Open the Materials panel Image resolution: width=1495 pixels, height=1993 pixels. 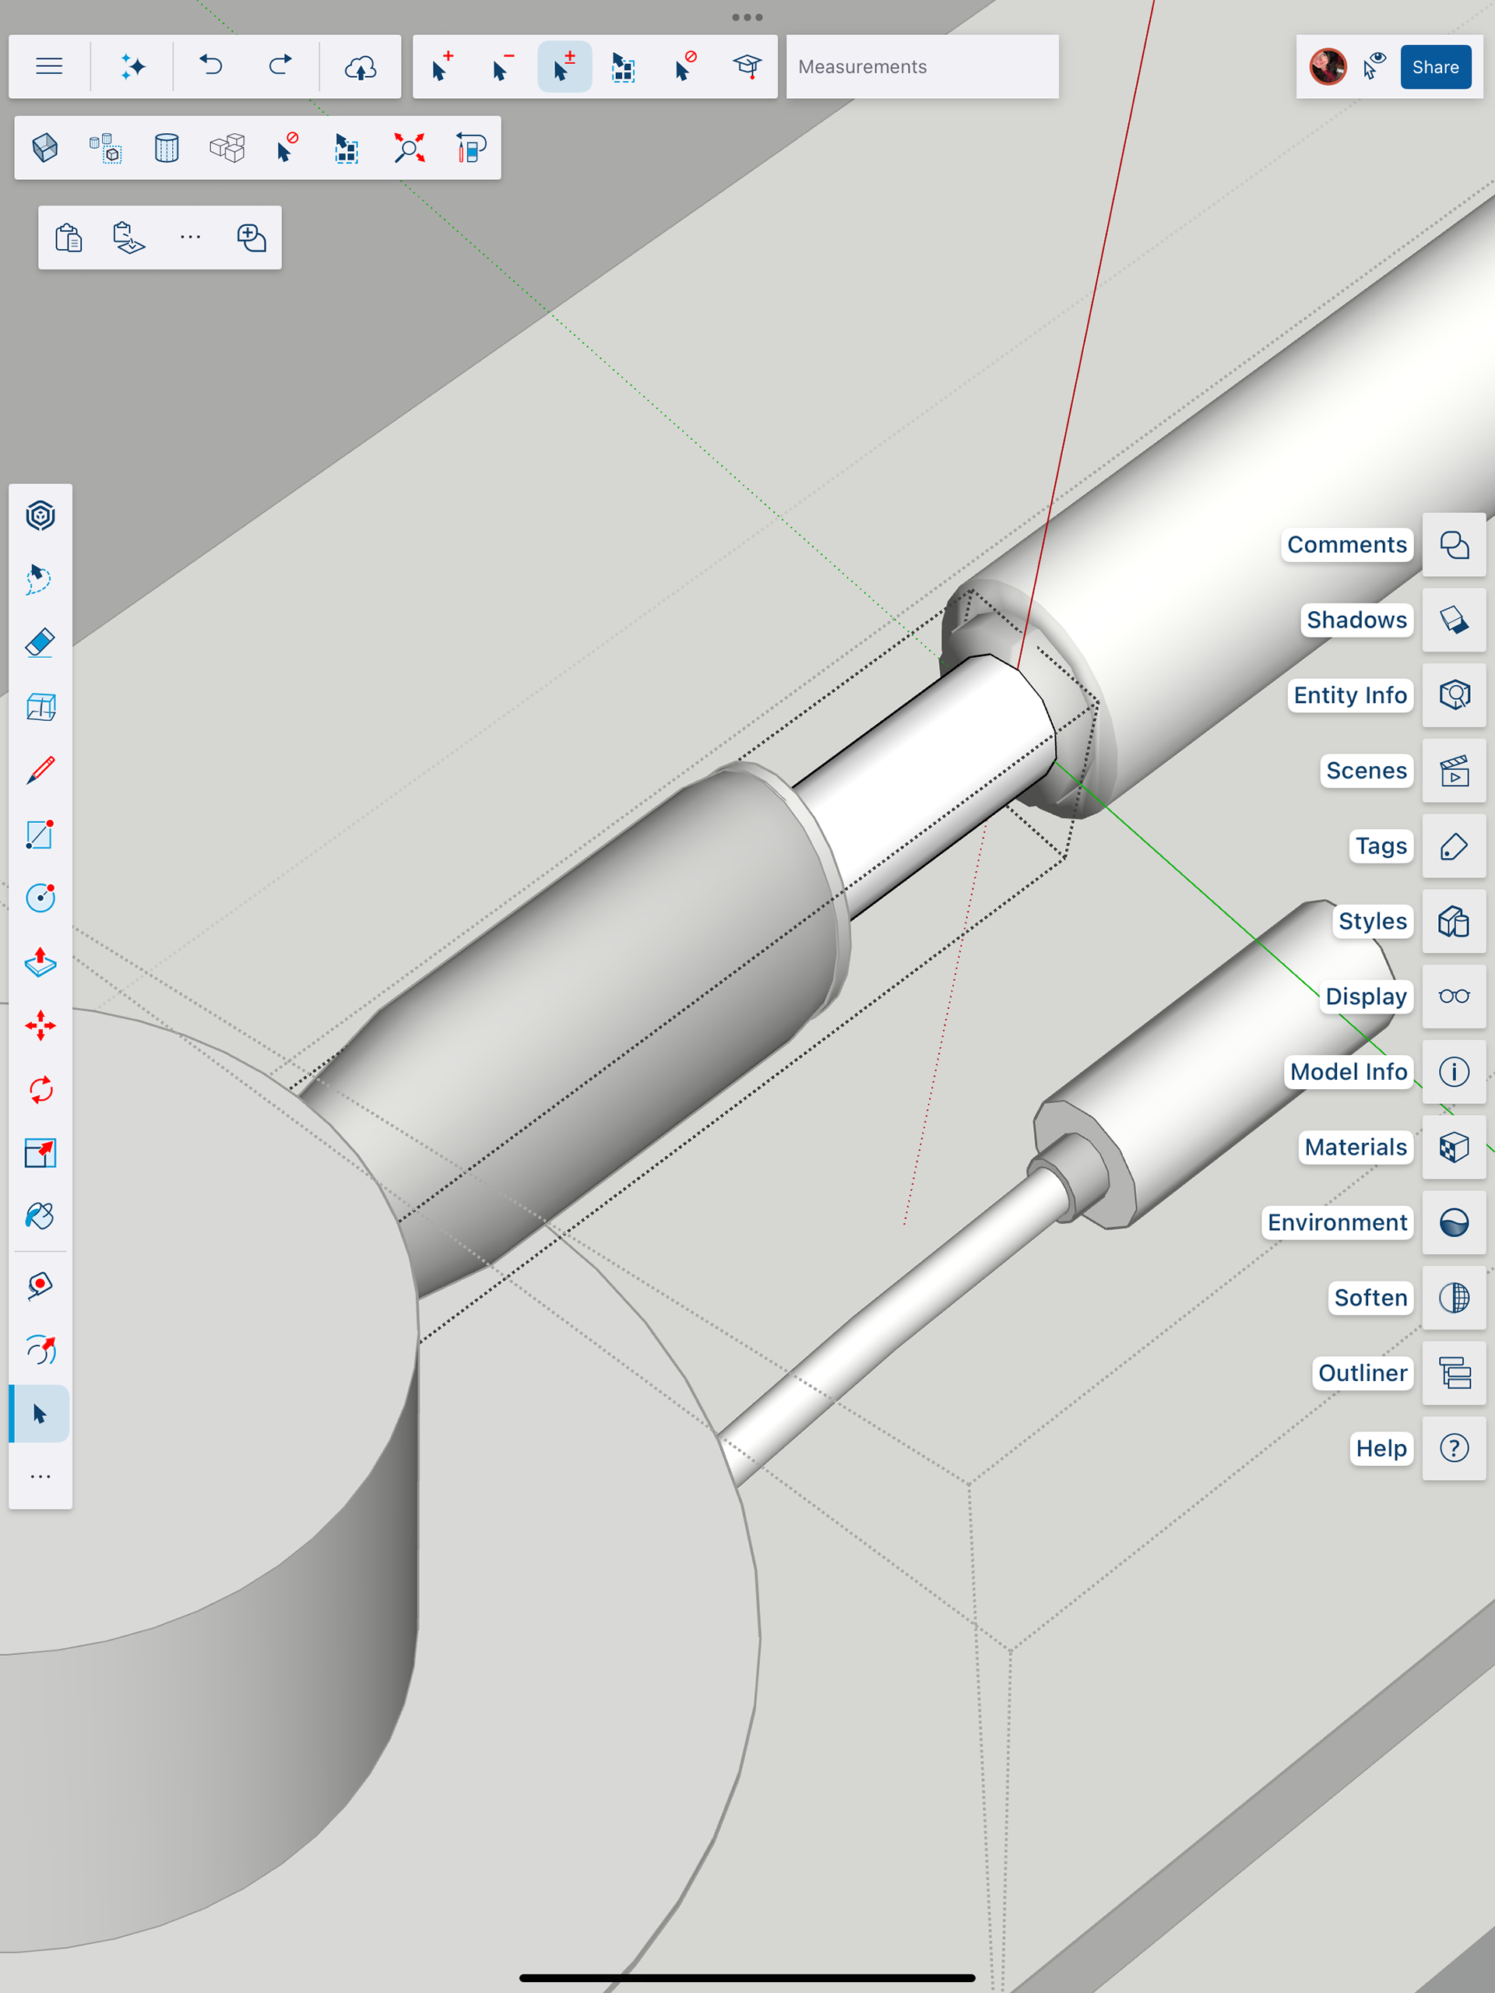click(x=1454, y=1147)
